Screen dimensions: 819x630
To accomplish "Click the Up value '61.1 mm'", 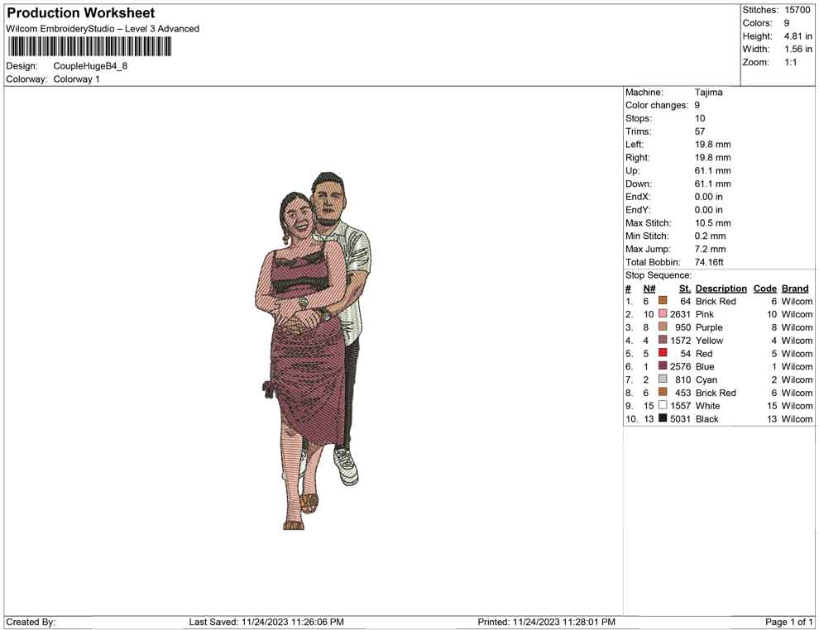I will (x=713, y=170).
